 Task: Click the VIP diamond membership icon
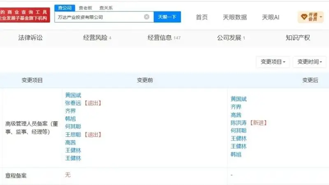pos(304,17)
